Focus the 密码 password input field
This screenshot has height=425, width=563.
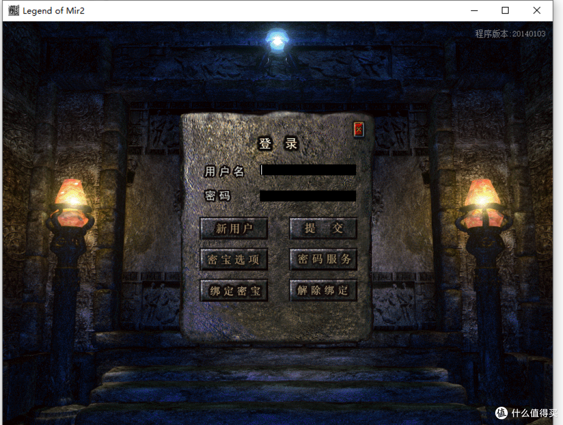tap(308, 196)
